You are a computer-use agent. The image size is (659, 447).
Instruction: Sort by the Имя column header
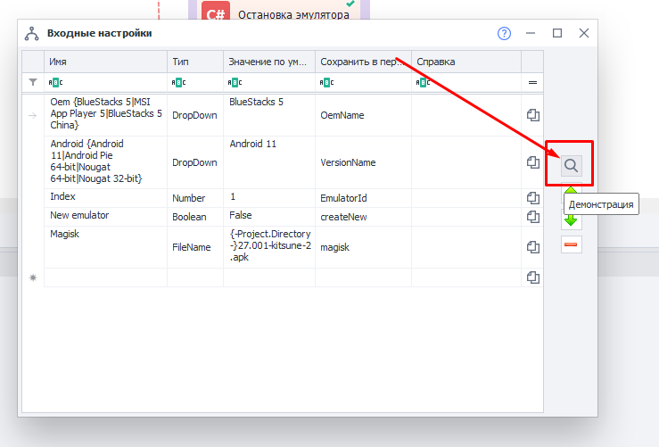coord(105,62)
